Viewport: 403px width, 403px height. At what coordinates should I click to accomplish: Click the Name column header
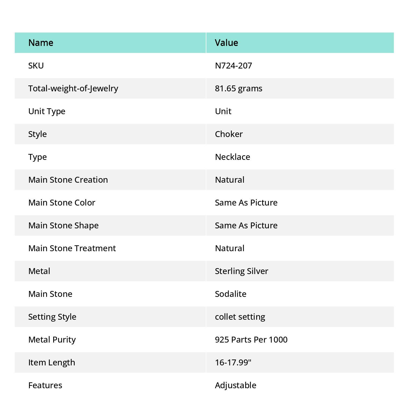(41, 43)
